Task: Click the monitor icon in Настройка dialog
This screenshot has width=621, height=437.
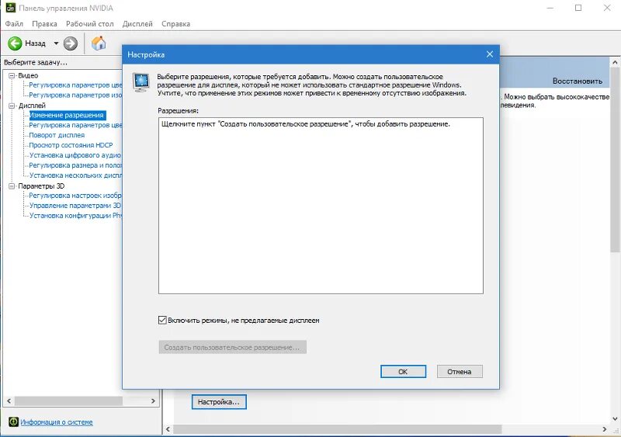Action: coord(141,82)
